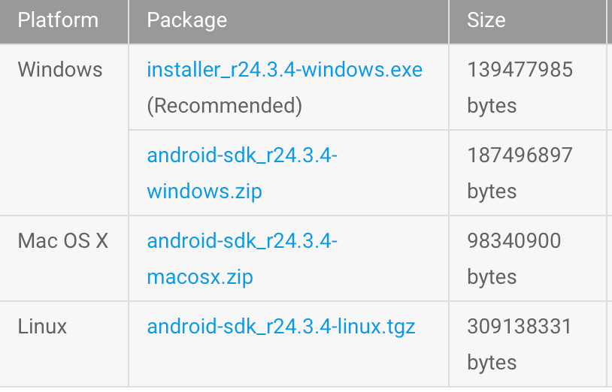Download installer_r24.3.4-windows.exe package

click(284, 70)
